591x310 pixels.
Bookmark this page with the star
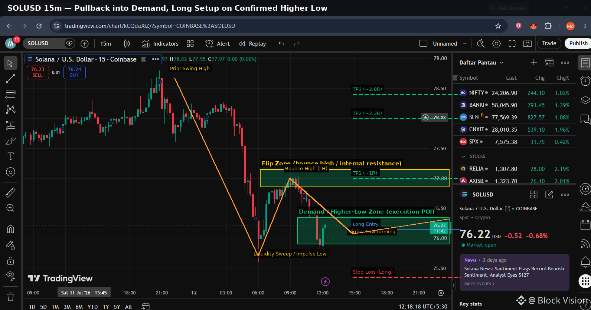498,26
